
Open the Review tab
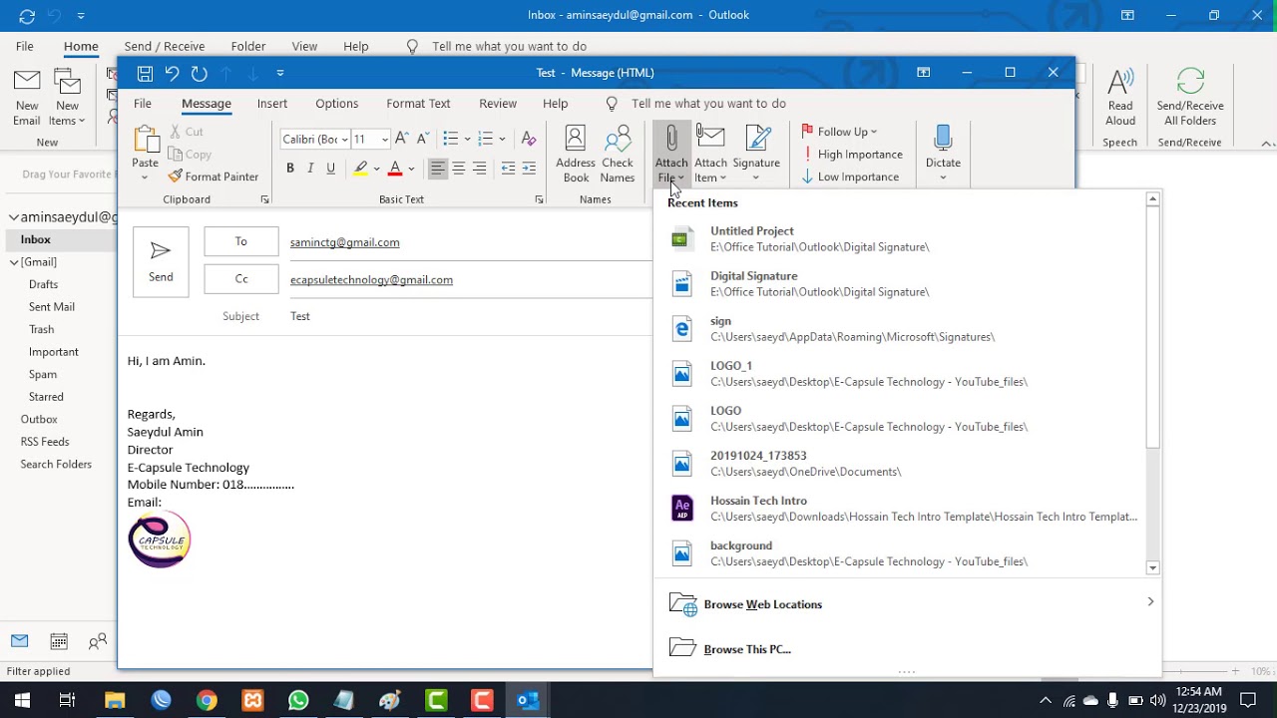pos(498,104)
